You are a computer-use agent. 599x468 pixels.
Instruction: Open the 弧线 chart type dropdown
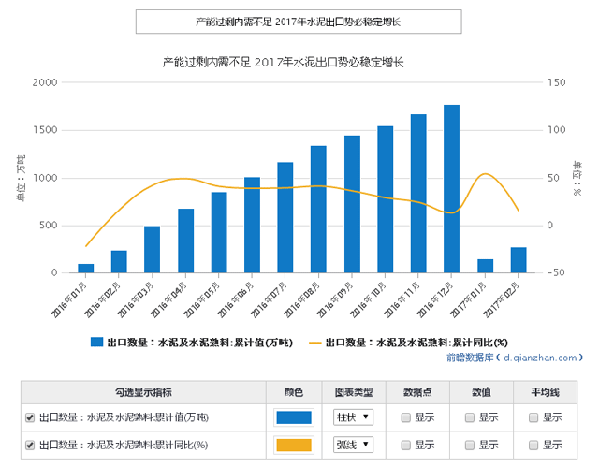[x=353, y=444]
